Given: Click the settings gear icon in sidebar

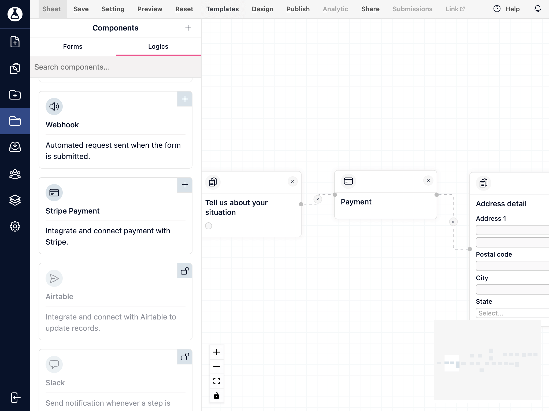Looking at the screenshot, I should click(15, 226).
